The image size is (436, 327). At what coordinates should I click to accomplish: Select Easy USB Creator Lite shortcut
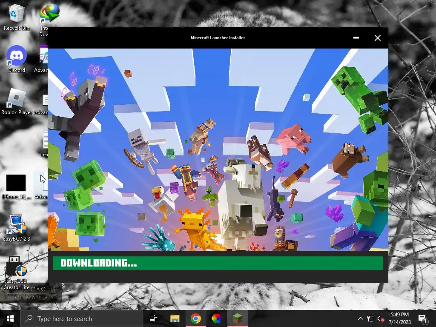click(17, 273)
